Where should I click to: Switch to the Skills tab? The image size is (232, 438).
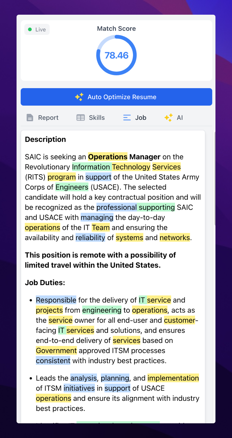click(x=97, y=118)
